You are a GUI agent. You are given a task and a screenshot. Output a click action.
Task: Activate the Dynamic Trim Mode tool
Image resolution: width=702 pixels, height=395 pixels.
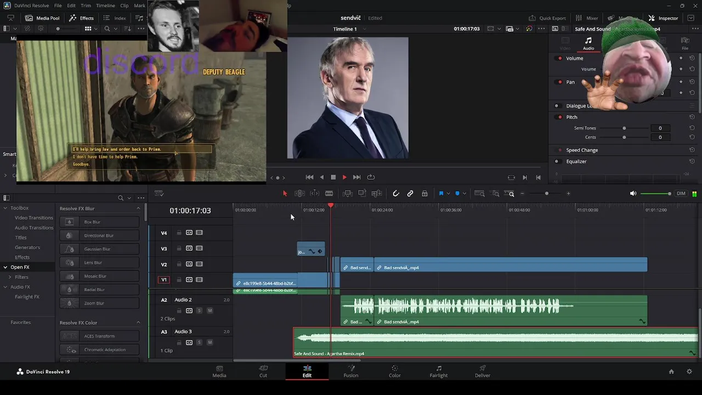pyautogui.click(x=314, y=194)
